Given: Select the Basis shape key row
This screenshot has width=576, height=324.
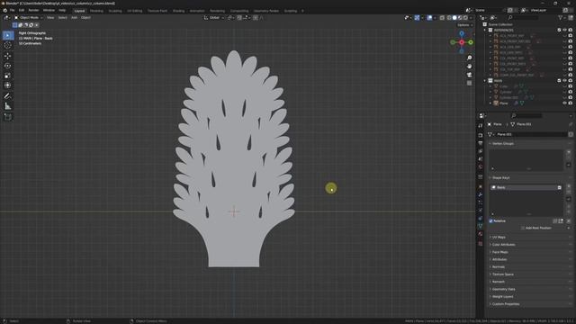Looking at the screenshot, I should tap(526, 188).
